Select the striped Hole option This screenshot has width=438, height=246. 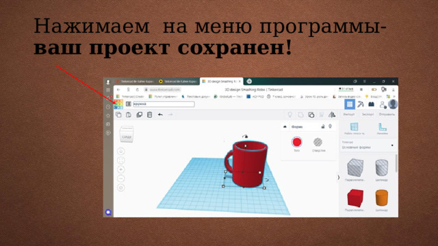pos(318,142)
